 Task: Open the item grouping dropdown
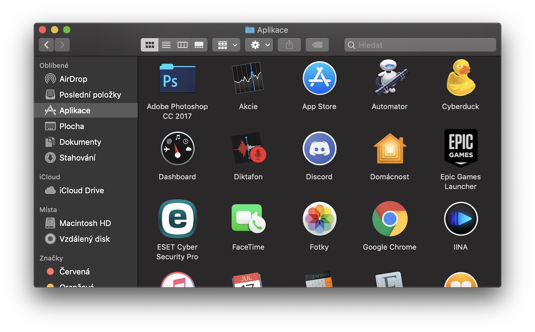click(226, 45)
